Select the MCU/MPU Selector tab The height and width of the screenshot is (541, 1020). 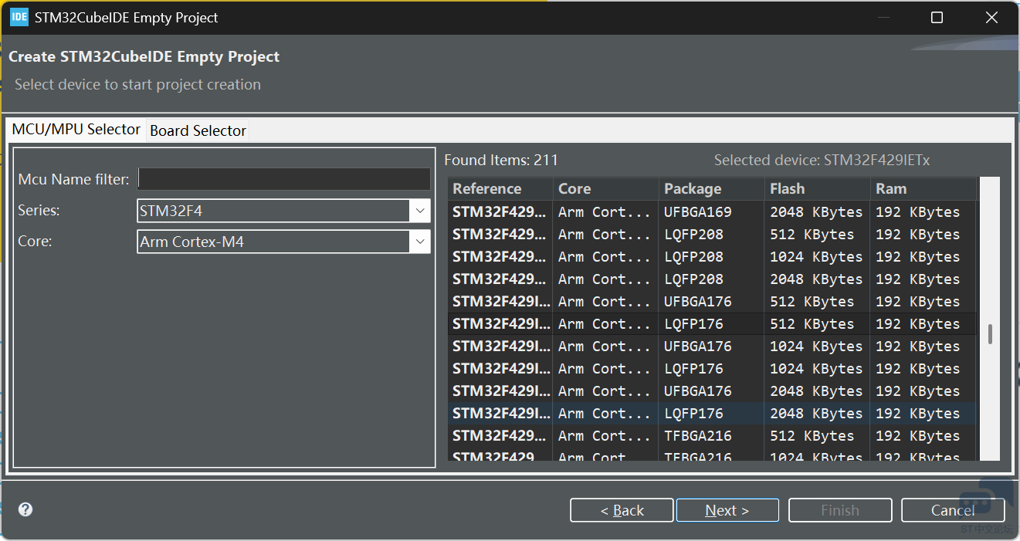76,130
